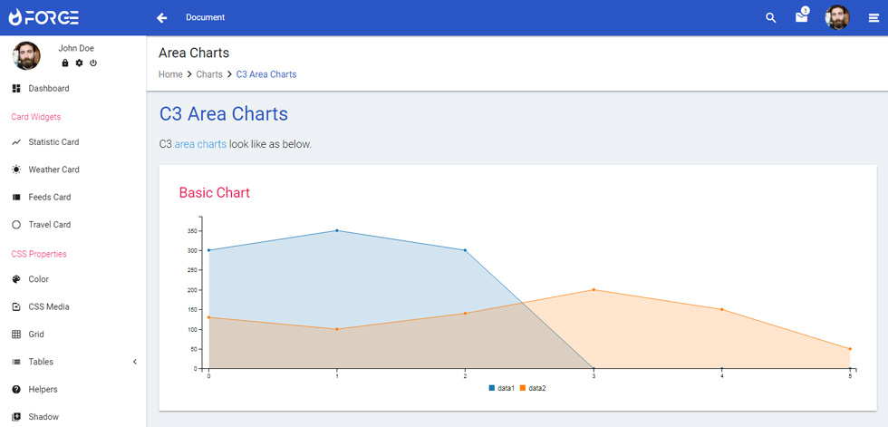Viewport: 888px width, 427px height.
Task: Click the Basic Chart title
Action: (214, 192)
